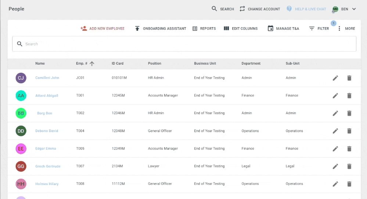
Task: Click the Emp. # column header text
Action: 82,64
